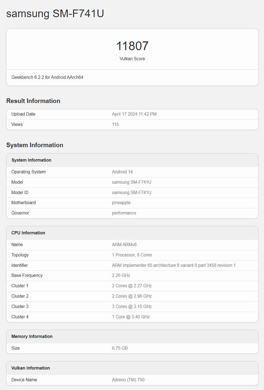Click the samsung SM-F741U page title

click(55, 13)
